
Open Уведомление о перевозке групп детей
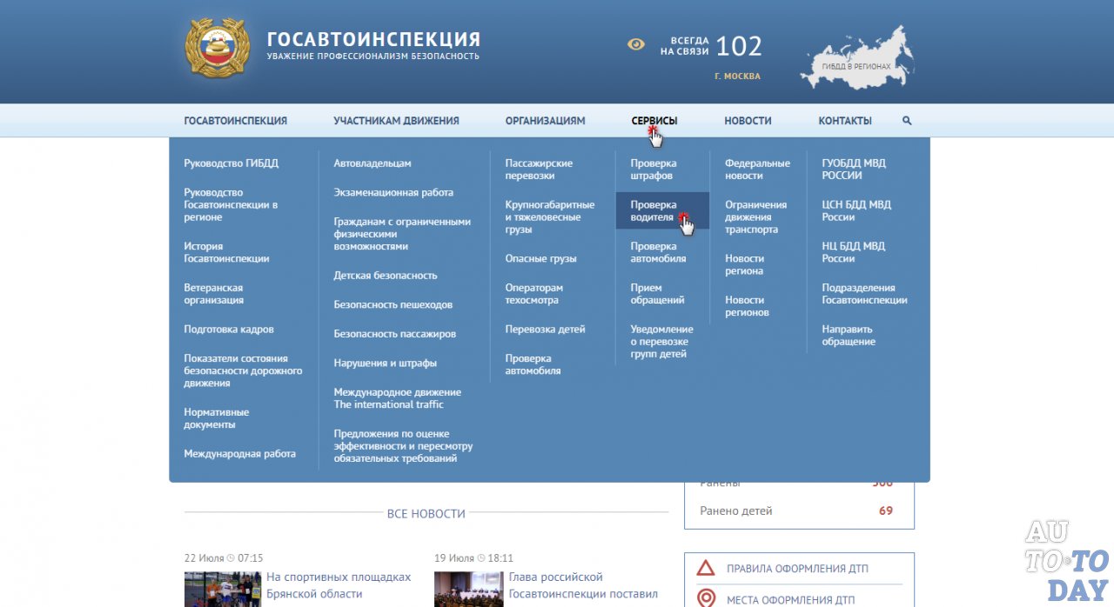pyautogui.click(x=662, y=342)
